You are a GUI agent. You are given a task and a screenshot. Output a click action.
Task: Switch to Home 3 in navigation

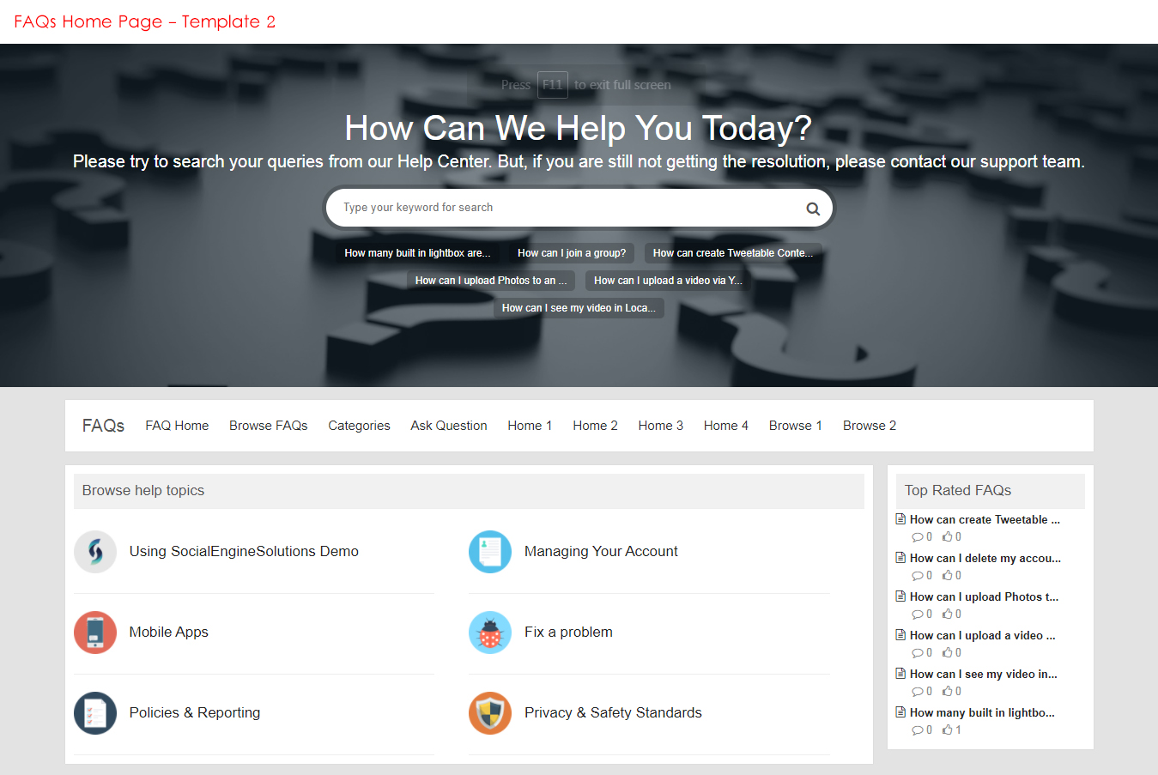tap(660, 426)
